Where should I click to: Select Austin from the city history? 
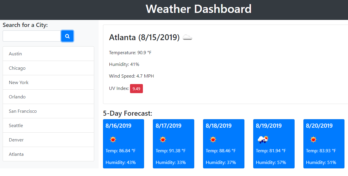pos(48,54)
